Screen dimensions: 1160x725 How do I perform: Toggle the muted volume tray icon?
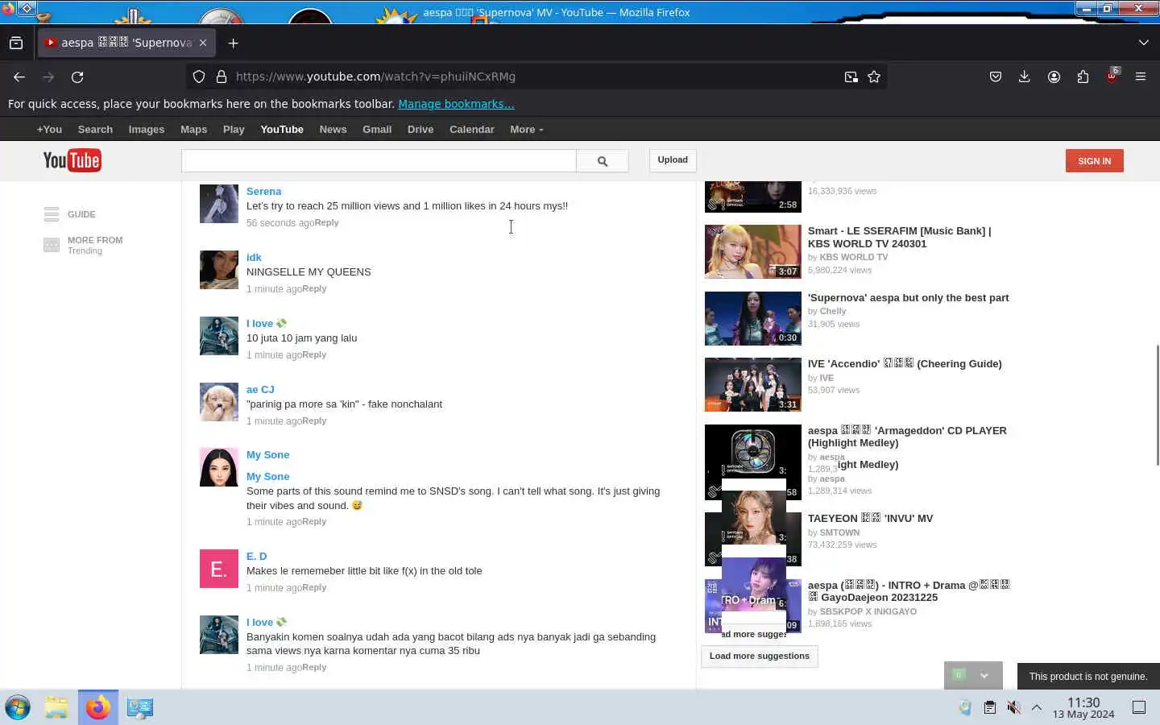(x=1013, y=707)
